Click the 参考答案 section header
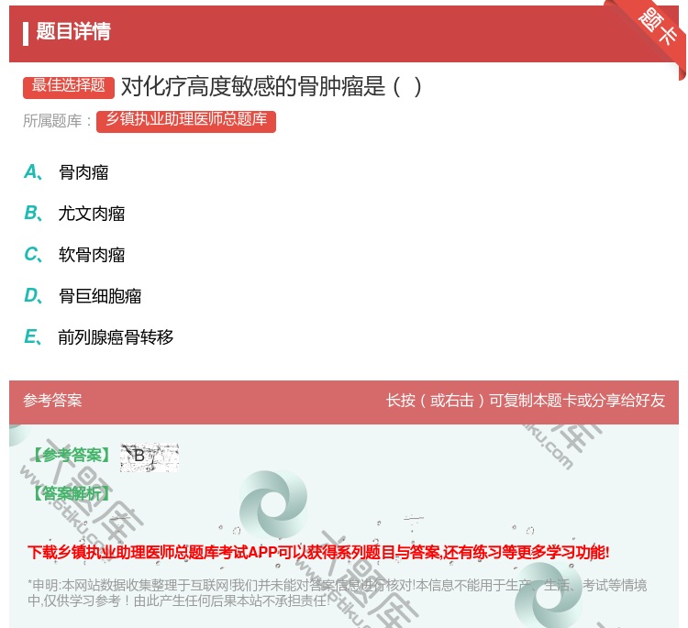The height and width of the screenshot is (628, 688). [x=52, y=401]
